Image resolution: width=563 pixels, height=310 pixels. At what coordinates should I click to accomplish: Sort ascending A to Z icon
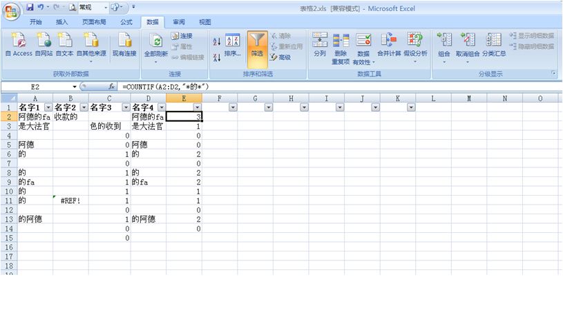click(217, 41)
